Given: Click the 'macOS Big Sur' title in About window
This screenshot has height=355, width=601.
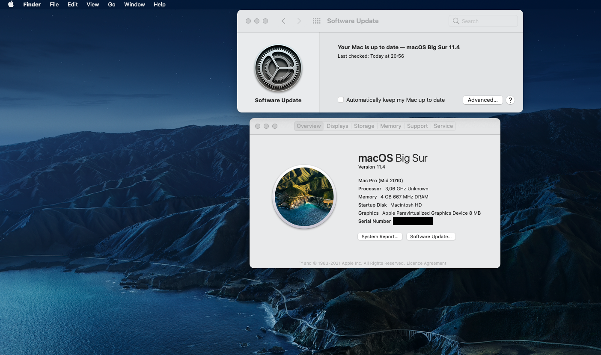Looking at the screenshot, I should (x=393, y=158).
